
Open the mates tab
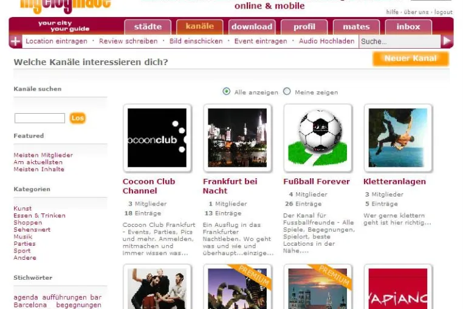357,27
